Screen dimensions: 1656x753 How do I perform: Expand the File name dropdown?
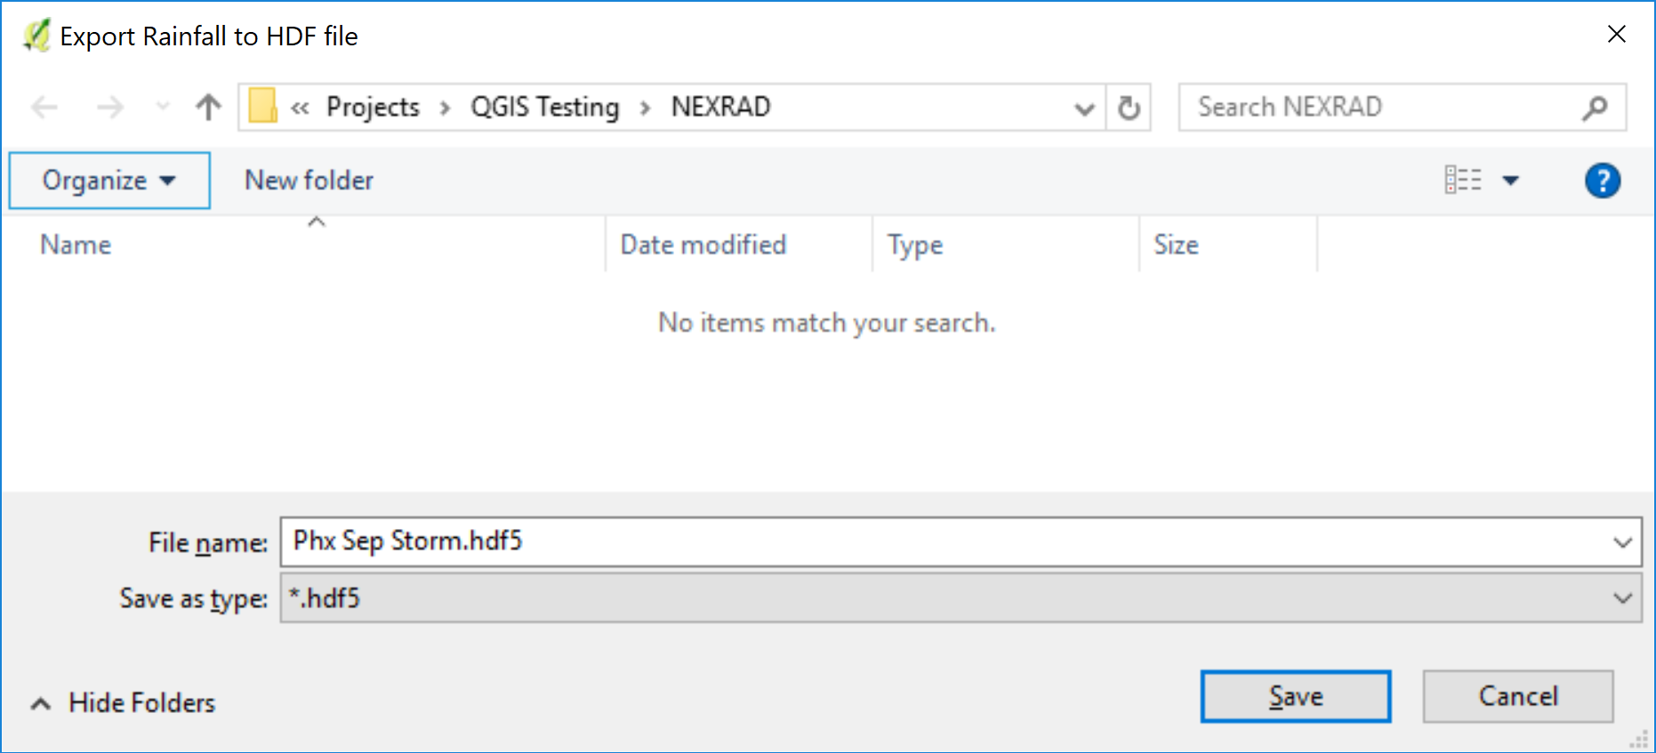tap(1622, 542)
